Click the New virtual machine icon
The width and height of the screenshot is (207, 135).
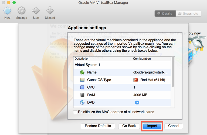coord(7,10)
